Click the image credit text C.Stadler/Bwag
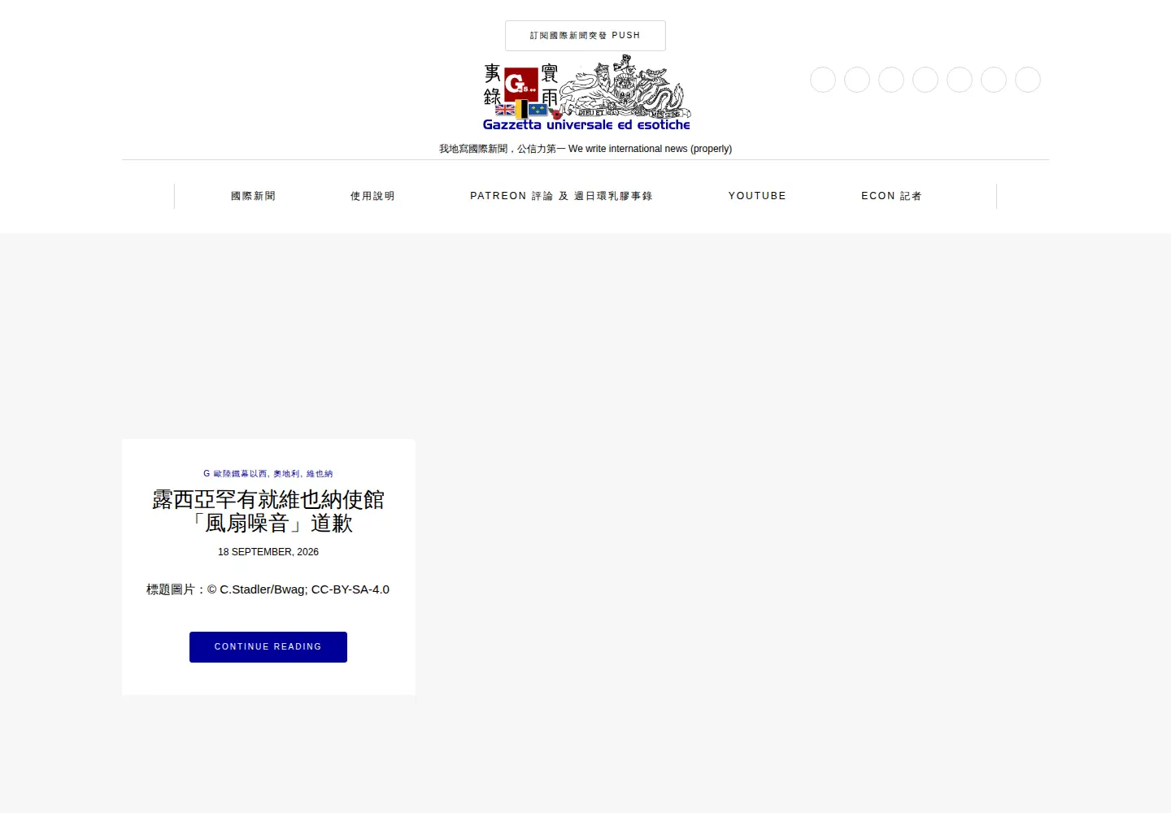The height and width of the screenshot is (813, 1171). click(x=263, y=589)
